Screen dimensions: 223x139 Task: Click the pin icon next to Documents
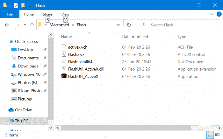pos(45,58)
